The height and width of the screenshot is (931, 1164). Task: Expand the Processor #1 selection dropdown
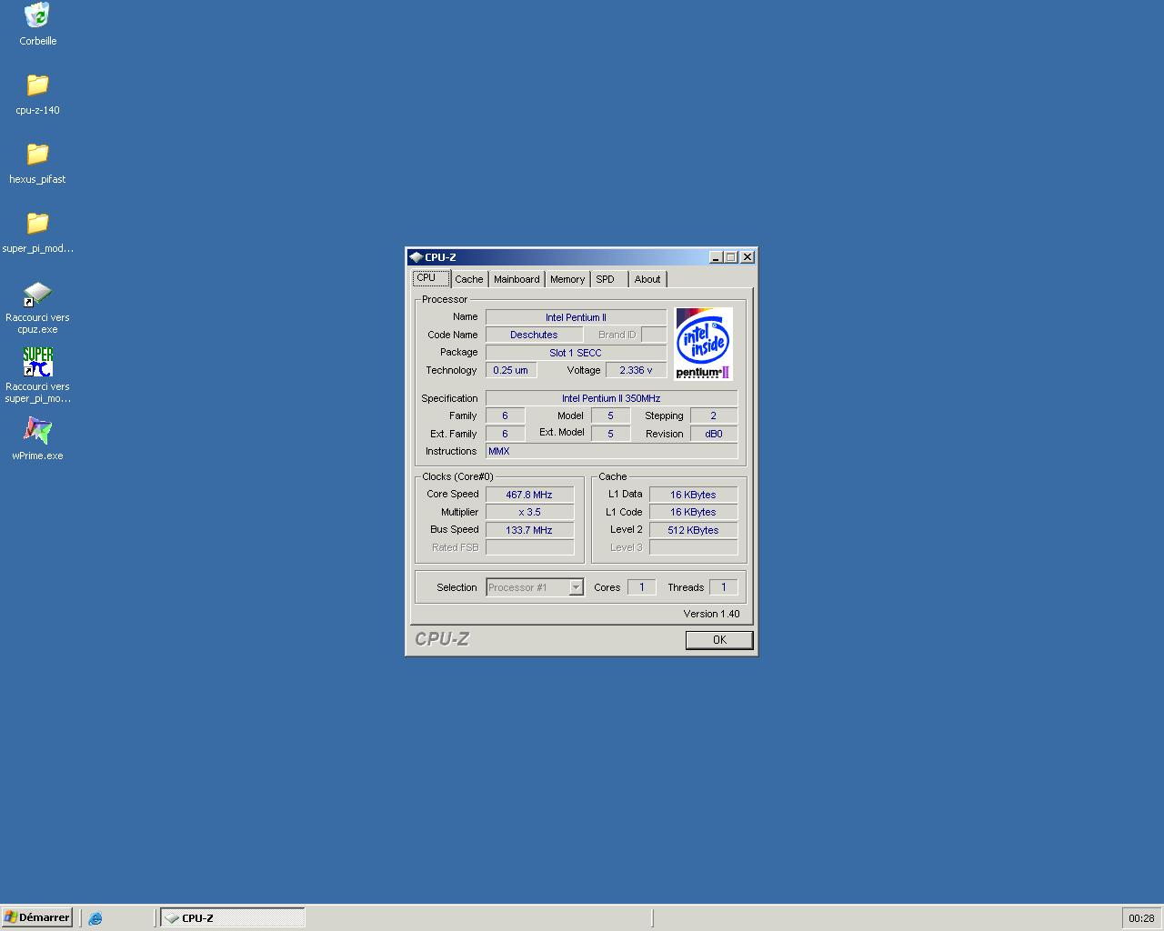[576, 587]
